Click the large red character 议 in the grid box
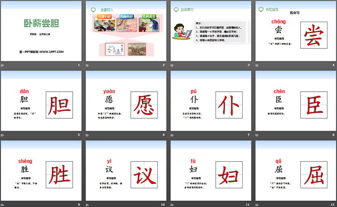This screenshot has height=207, width=337. click(144, 175)
